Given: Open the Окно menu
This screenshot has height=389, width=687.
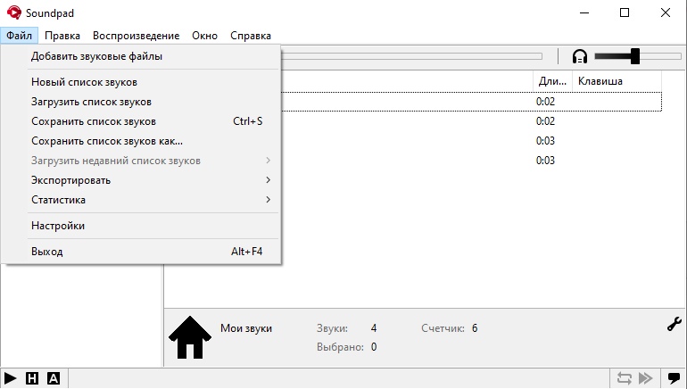Looking at the screenshot, I should tap(204, 36).
